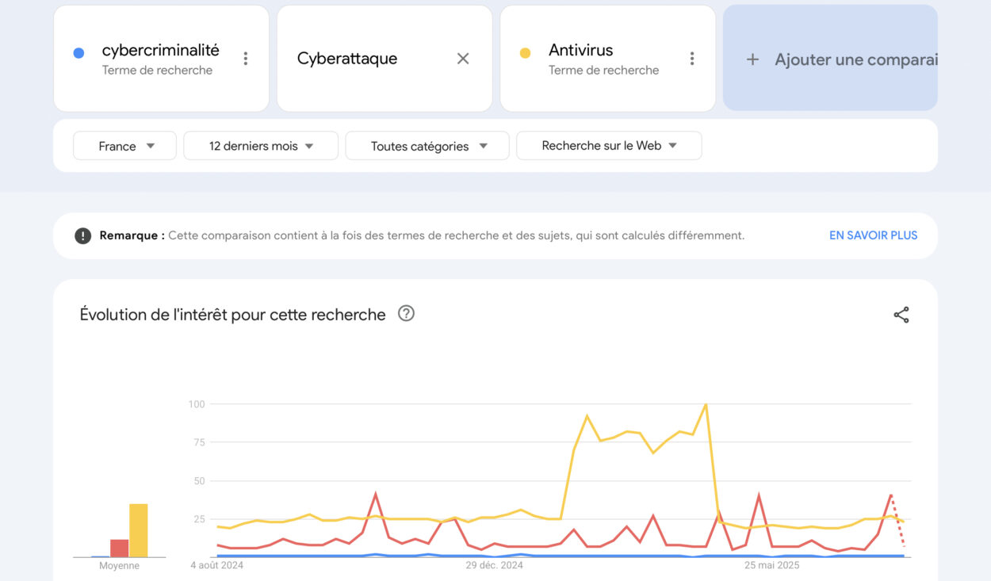Open the France region dropdown
The image size is (991, 581).
click(x=125, y=146)
